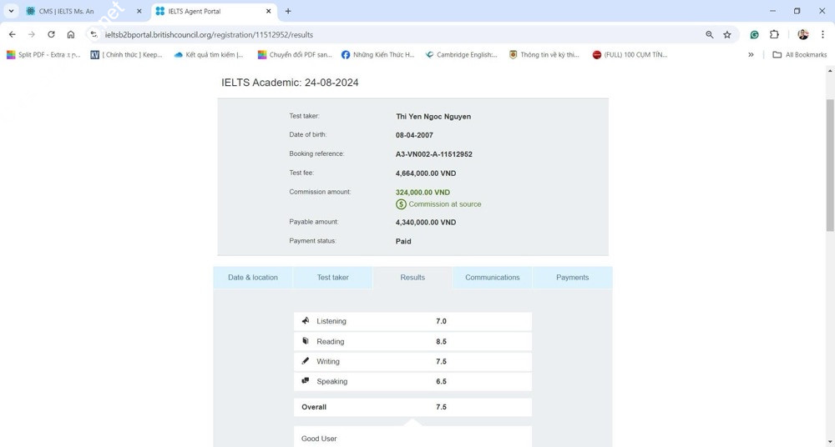Switch to the Date & location tab
This screenshot has height=447, width=835.
click(253, 278)
